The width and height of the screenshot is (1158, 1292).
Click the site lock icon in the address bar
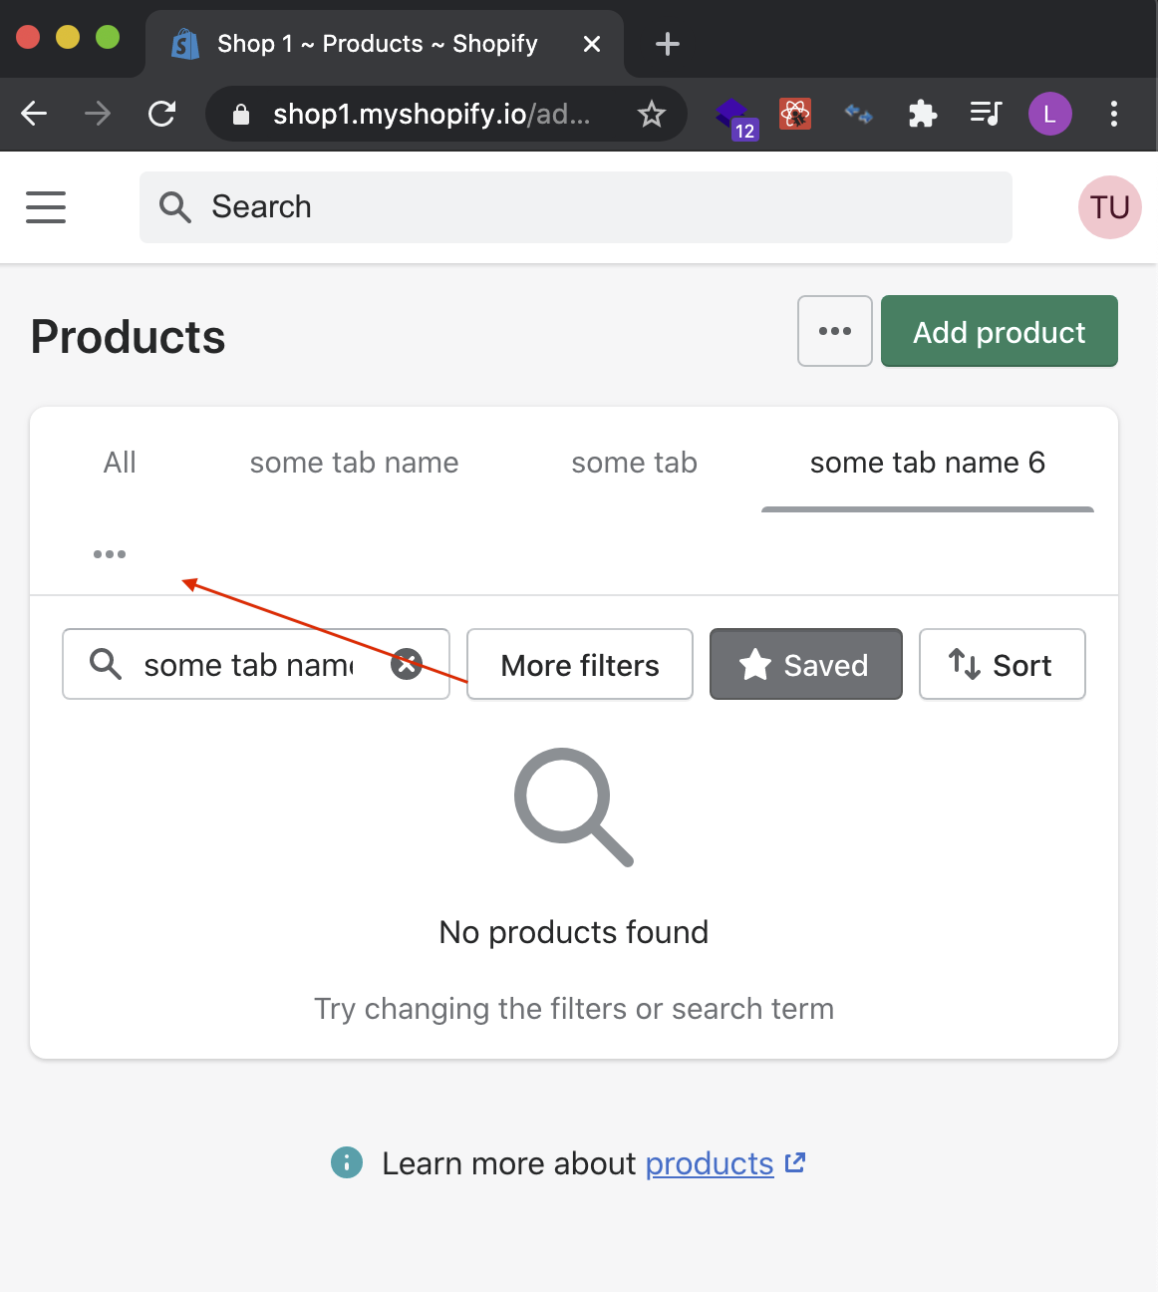click(240, 115)
